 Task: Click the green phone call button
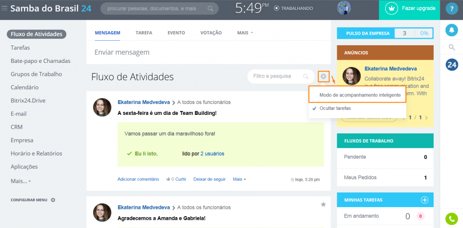452,219
